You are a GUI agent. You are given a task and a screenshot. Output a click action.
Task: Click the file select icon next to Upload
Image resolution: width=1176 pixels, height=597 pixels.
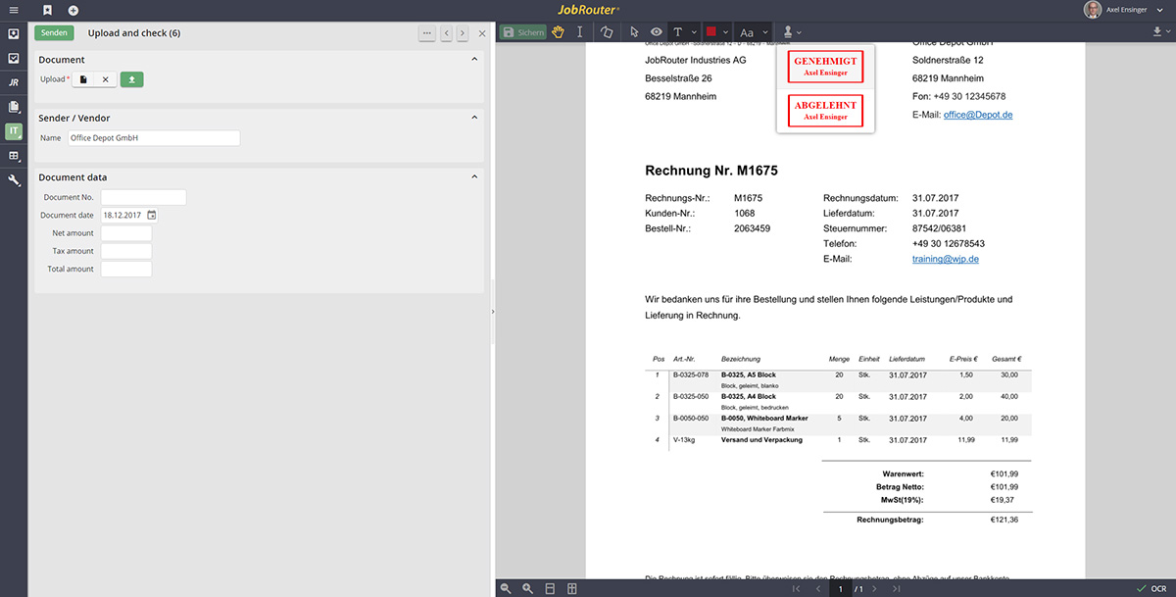tap(83, 79)
